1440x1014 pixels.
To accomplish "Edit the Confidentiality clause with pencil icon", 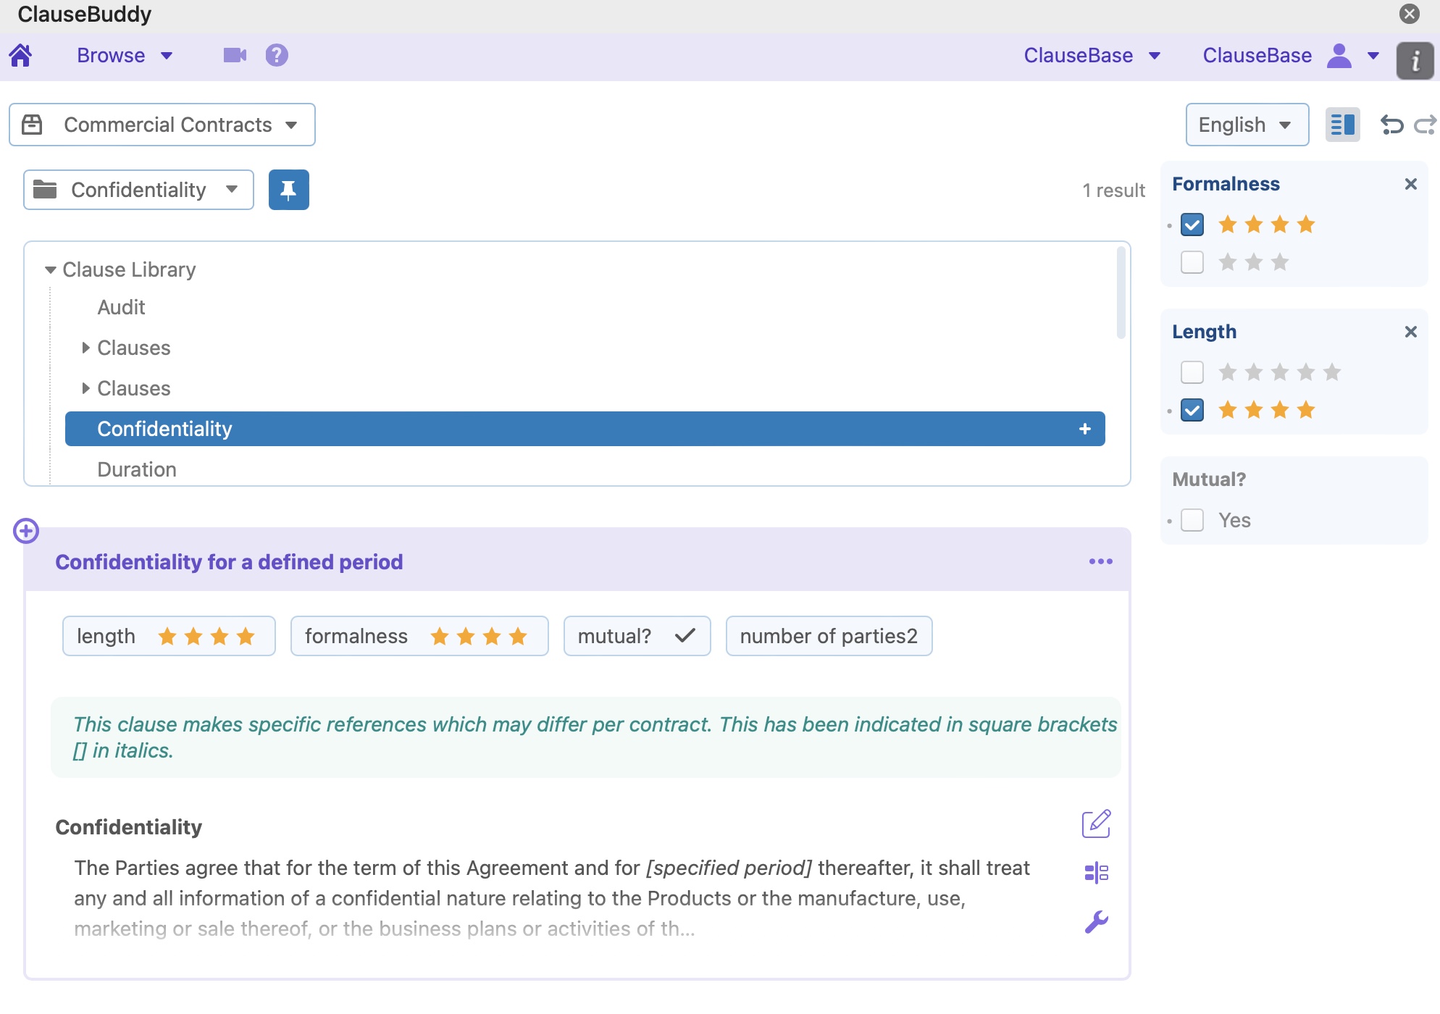I will click(x=1097, y=824).
